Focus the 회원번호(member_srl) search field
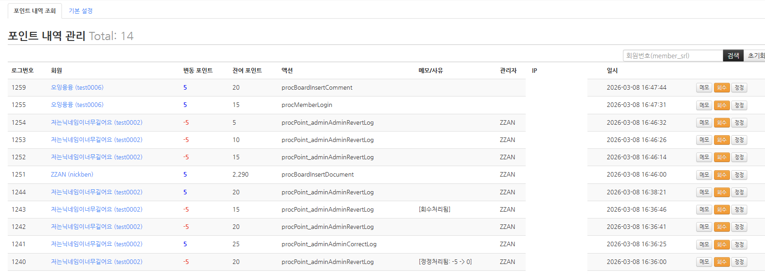 click(672, 56)
